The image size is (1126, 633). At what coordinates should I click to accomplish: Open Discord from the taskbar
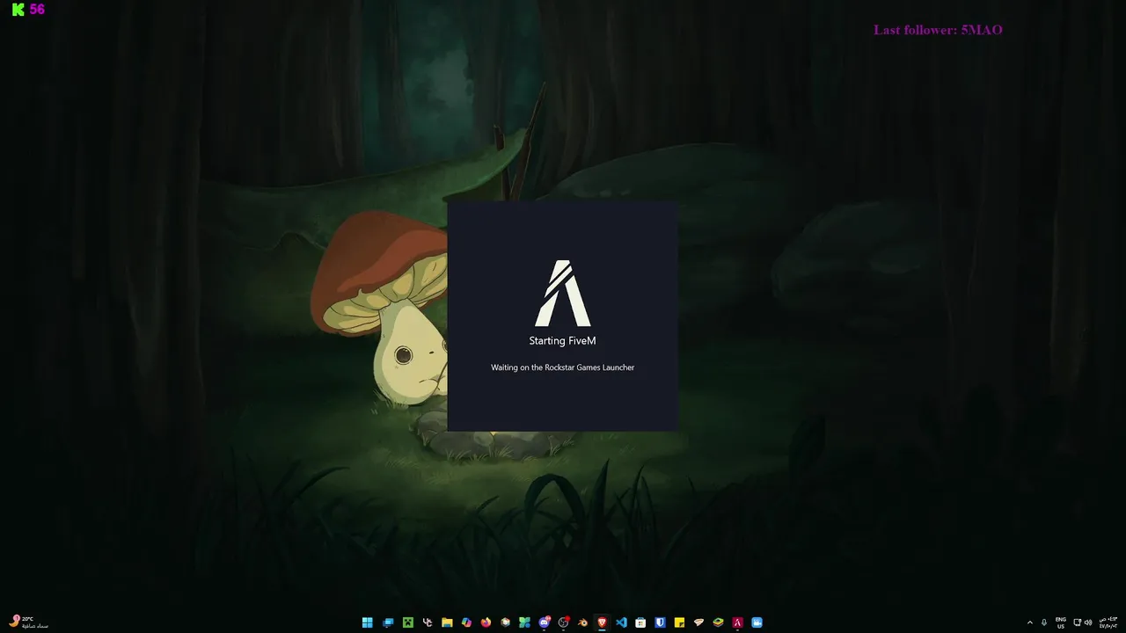[545, 622]
